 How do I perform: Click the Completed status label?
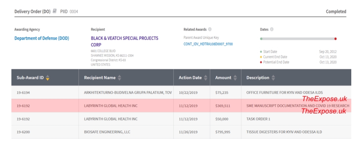336,11
